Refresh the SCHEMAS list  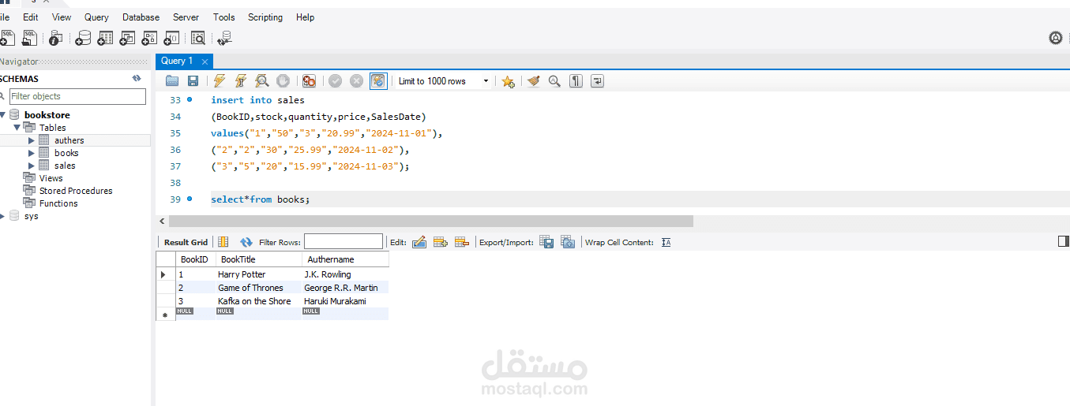coord(137,79)
